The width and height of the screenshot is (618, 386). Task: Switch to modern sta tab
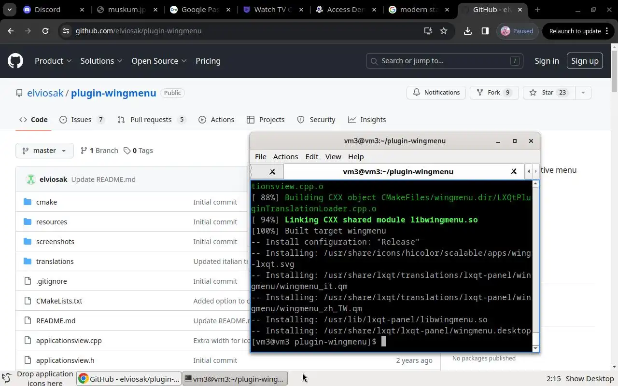pyautogui.click(x=420, y=10)
